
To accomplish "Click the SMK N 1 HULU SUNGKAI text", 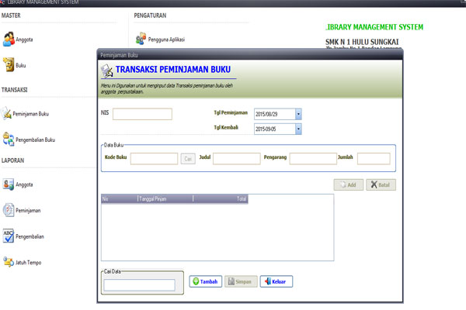I will 362,42.
